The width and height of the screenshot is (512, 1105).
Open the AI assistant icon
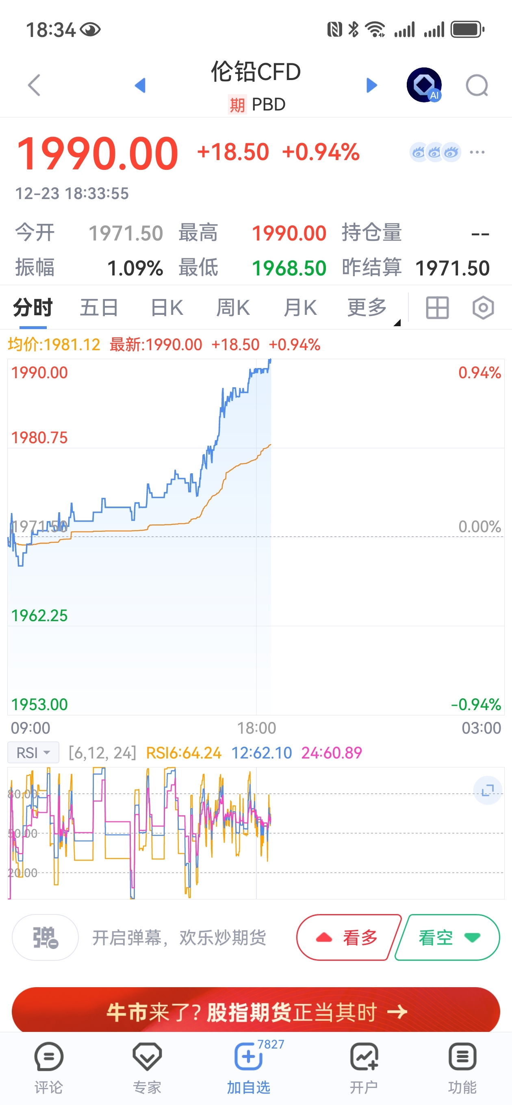(x=424, y=85)
